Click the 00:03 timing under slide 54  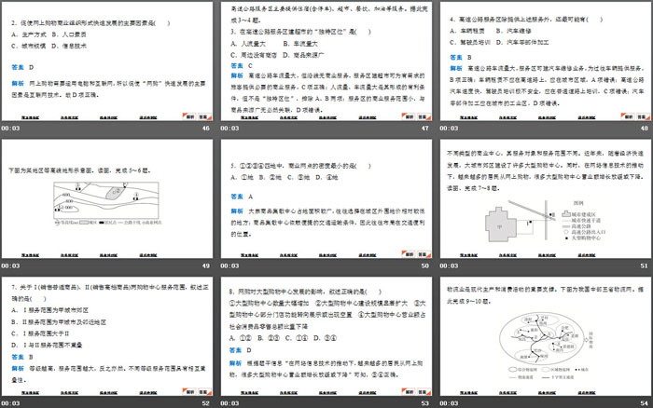pos(449,403)
